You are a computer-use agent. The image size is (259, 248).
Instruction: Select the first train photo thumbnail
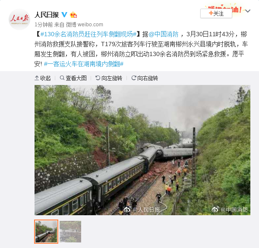pyautogui.click(x=46, y=232)
